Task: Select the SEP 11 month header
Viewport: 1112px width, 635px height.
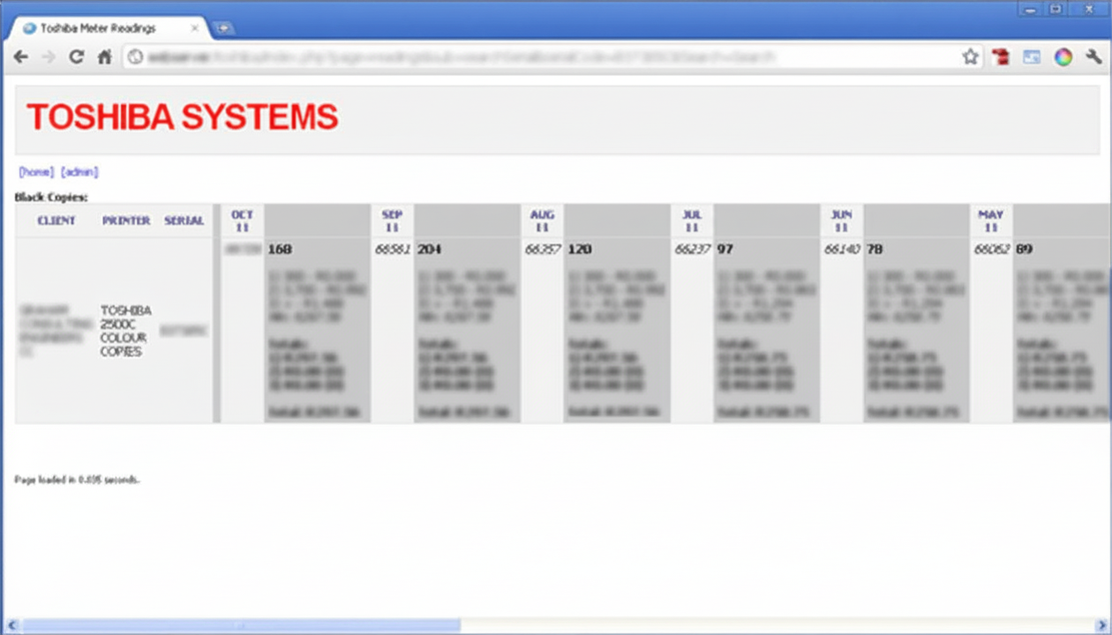Action: [x=392, y=220]
